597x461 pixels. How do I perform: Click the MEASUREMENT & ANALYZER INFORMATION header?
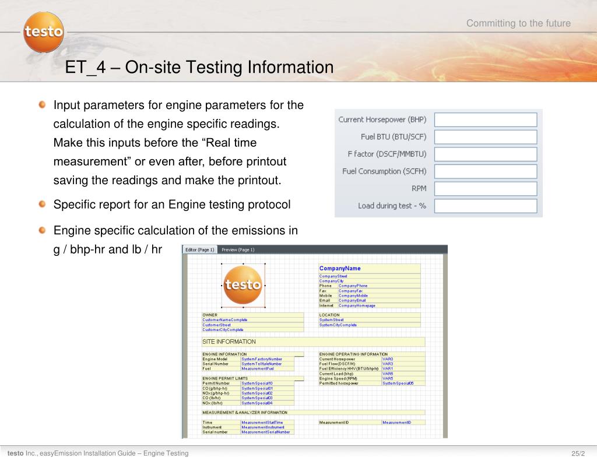click(313, 412)
